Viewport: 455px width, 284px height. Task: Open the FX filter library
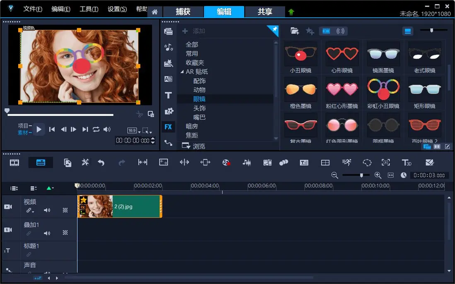168,127
